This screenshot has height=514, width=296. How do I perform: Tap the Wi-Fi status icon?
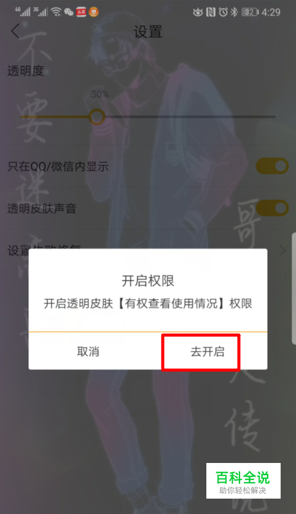pyautogui.click(x=56, y=12)
